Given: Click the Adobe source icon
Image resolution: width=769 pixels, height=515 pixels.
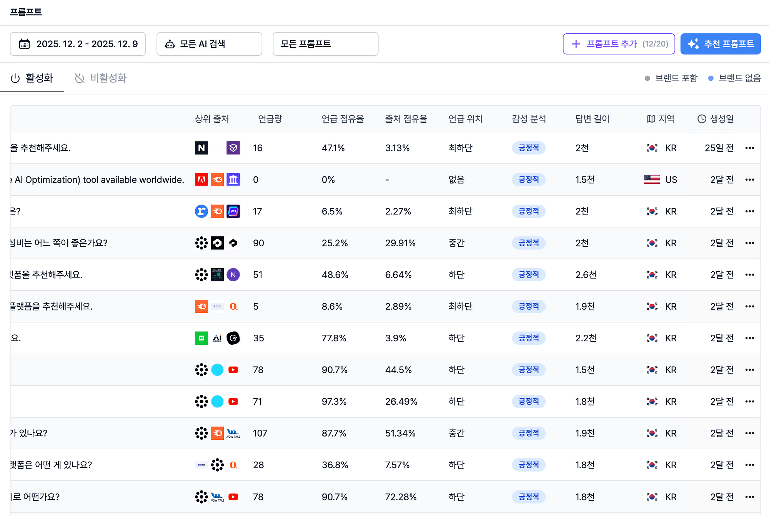Looking at the screenshot, I should pos(201,179).
